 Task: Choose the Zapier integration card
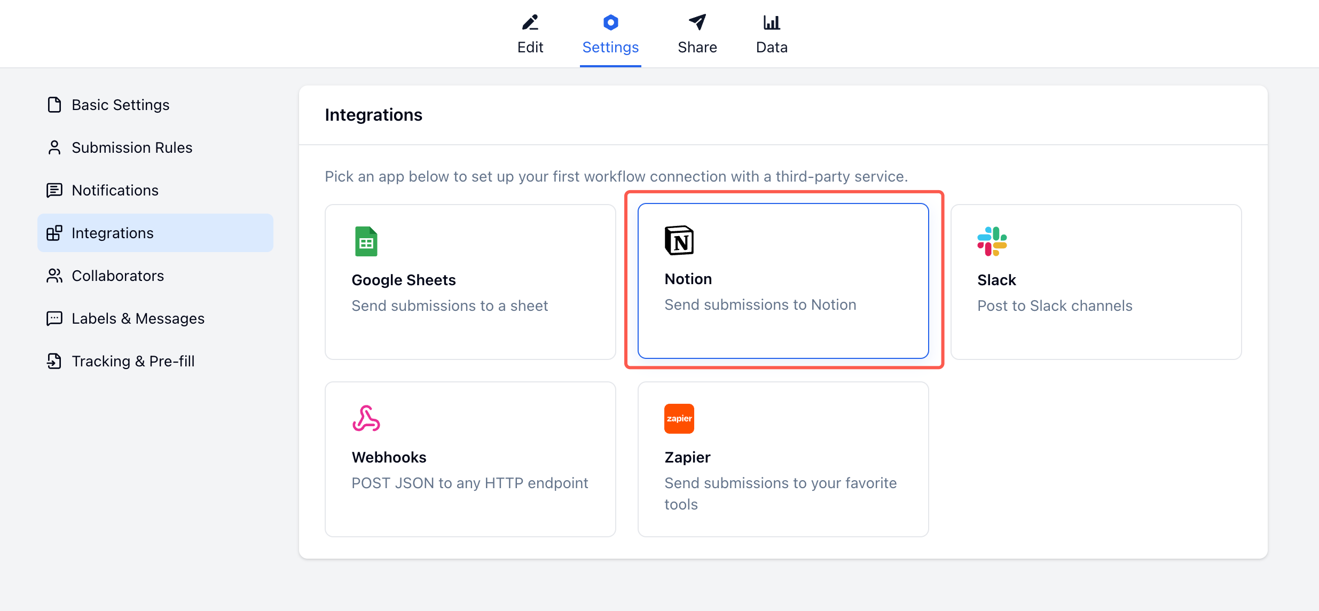pos(783,459)
